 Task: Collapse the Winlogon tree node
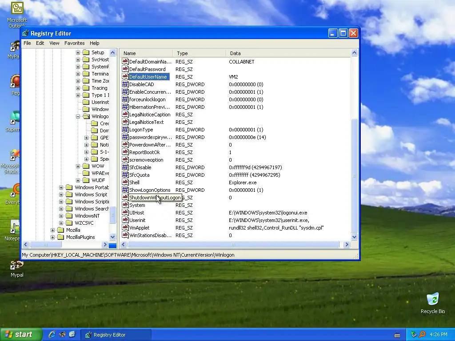(78, 116)
